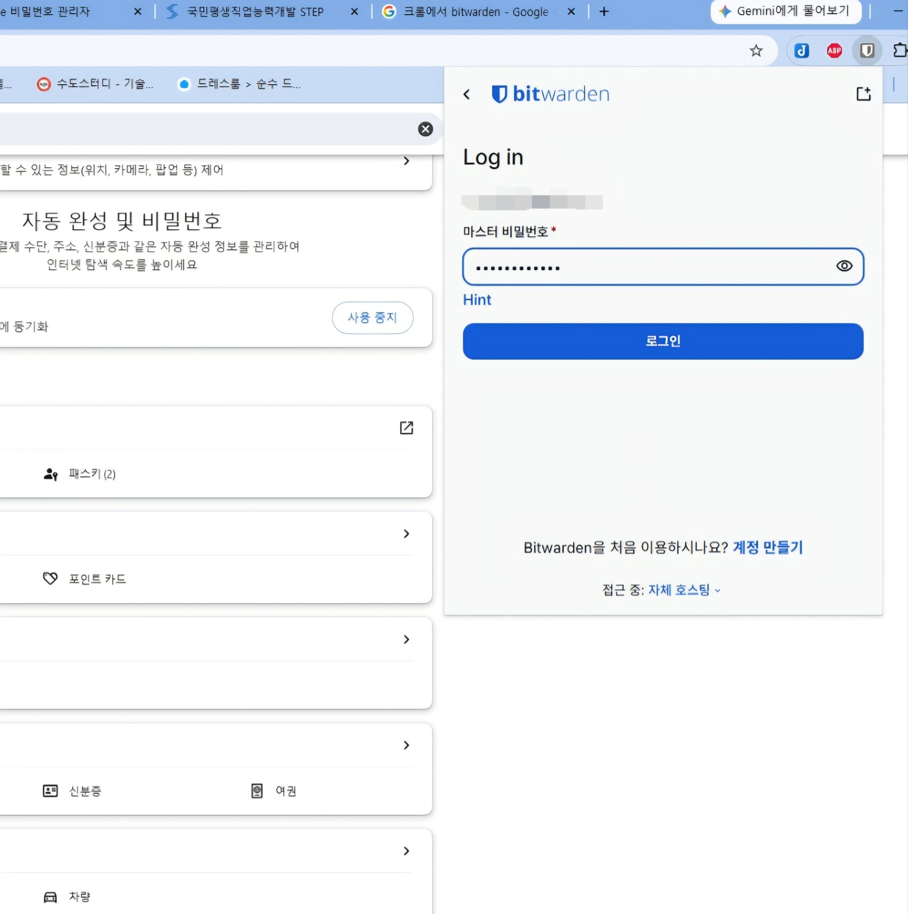The height and width of the screenshot is (914, 908).
Task: Click the 포인트 카드 heart tag icon
Action: (x=50, y=579)
